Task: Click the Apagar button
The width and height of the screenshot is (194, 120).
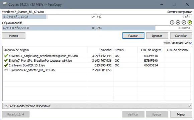Action: coord(157,114)
